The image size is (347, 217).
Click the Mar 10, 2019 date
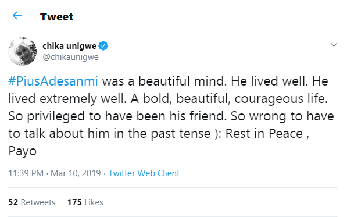click(76, 173)
